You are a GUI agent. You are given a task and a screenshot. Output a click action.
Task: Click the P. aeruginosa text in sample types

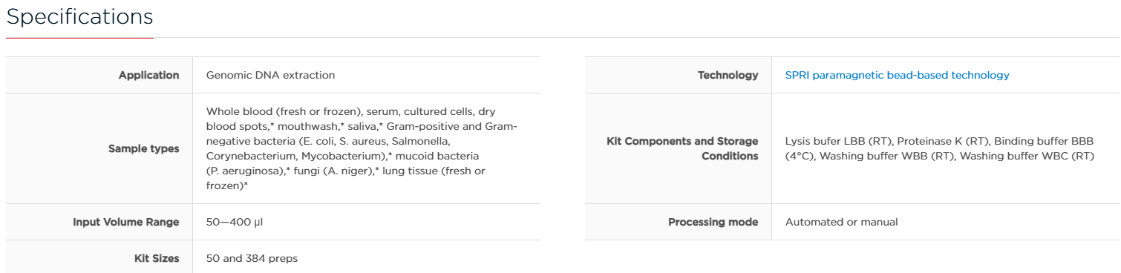click(246, 171)
